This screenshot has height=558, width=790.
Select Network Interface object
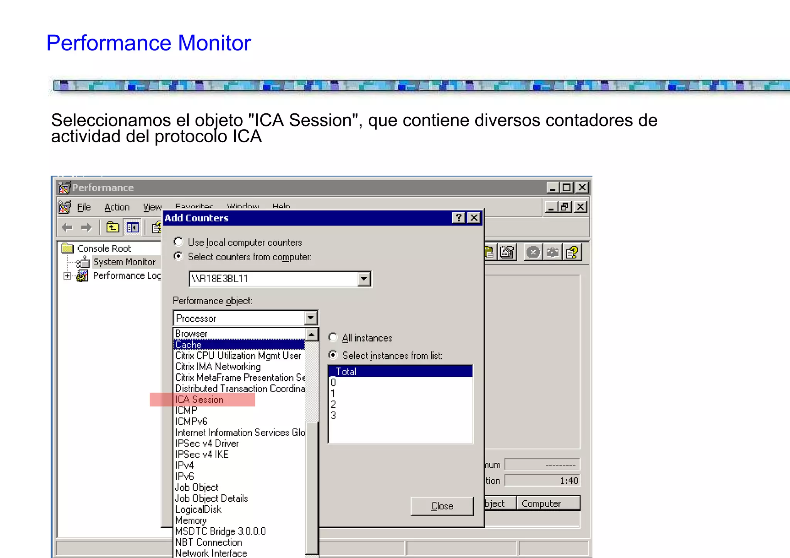239,553
